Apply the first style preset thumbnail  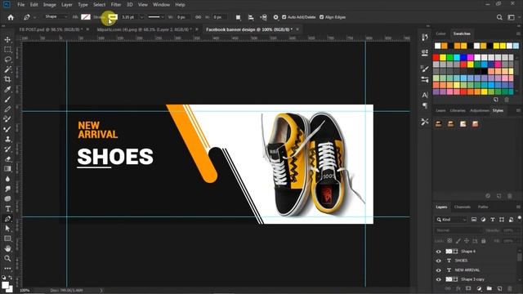click(x=438, y=124)
